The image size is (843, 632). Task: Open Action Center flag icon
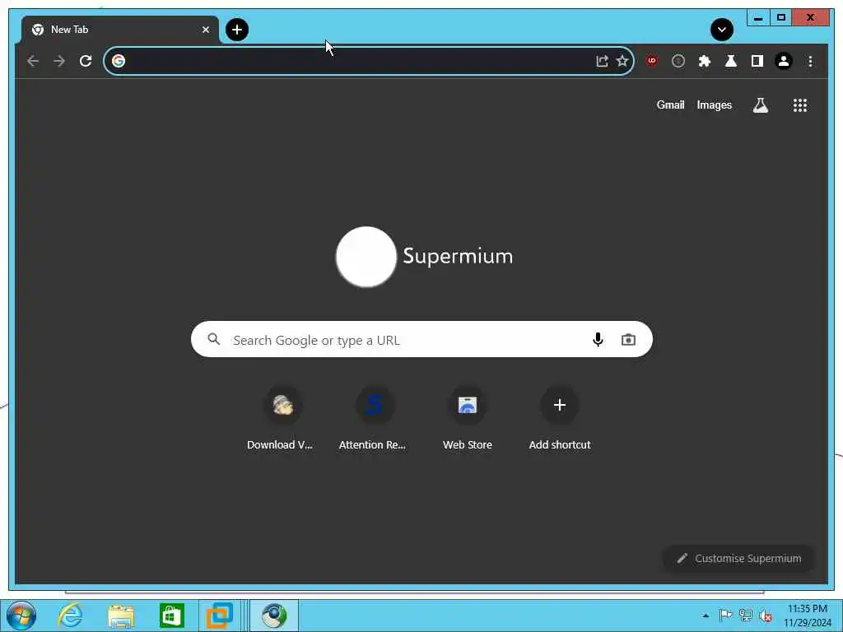(725, 616)
